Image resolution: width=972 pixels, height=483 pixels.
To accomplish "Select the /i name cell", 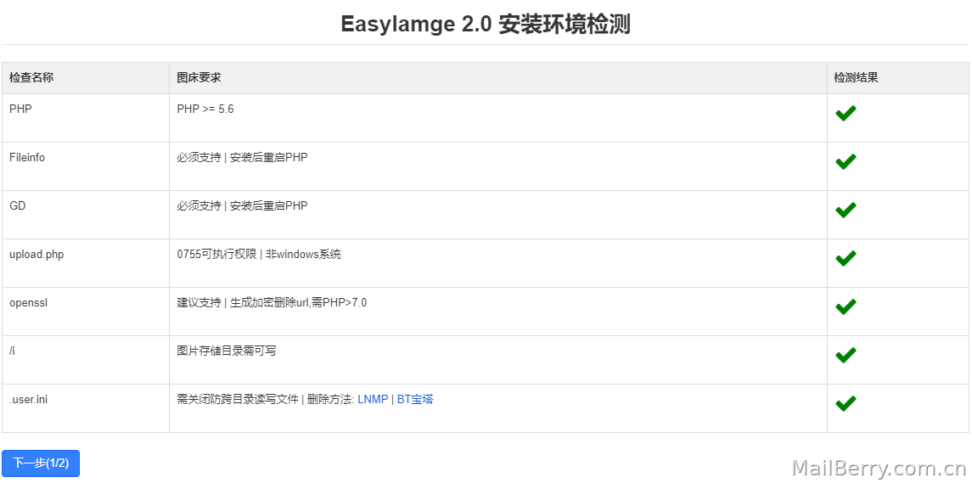I will tap(86, 360).
